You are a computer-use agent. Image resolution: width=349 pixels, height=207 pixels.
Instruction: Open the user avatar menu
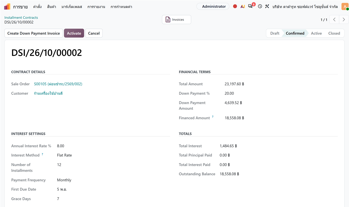345,6
